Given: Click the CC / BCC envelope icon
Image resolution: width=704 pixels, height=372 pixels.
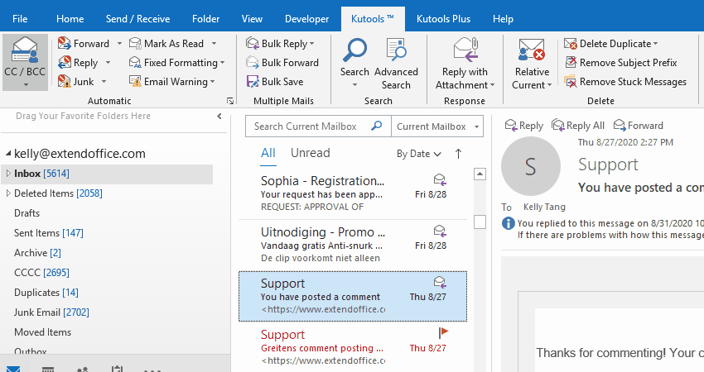Looking at the screenshot, I should (25, 50).
